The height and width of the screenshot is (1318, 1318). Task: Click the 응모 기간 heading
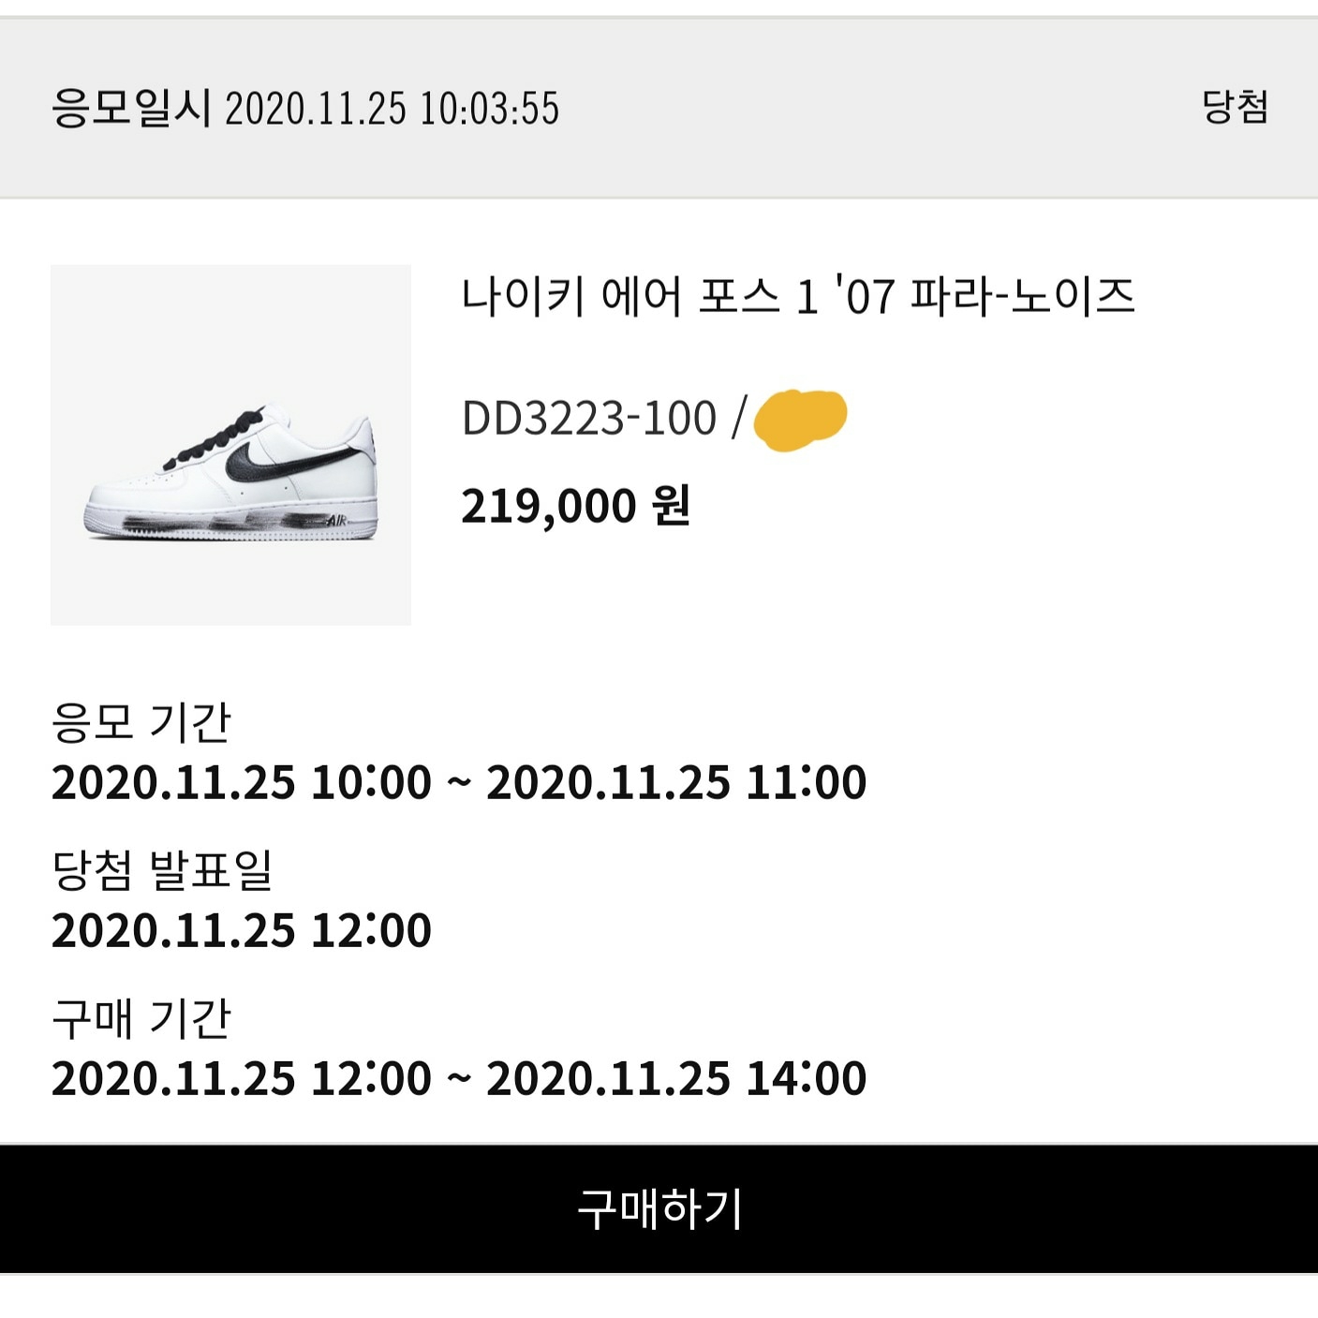pos(141,722)
